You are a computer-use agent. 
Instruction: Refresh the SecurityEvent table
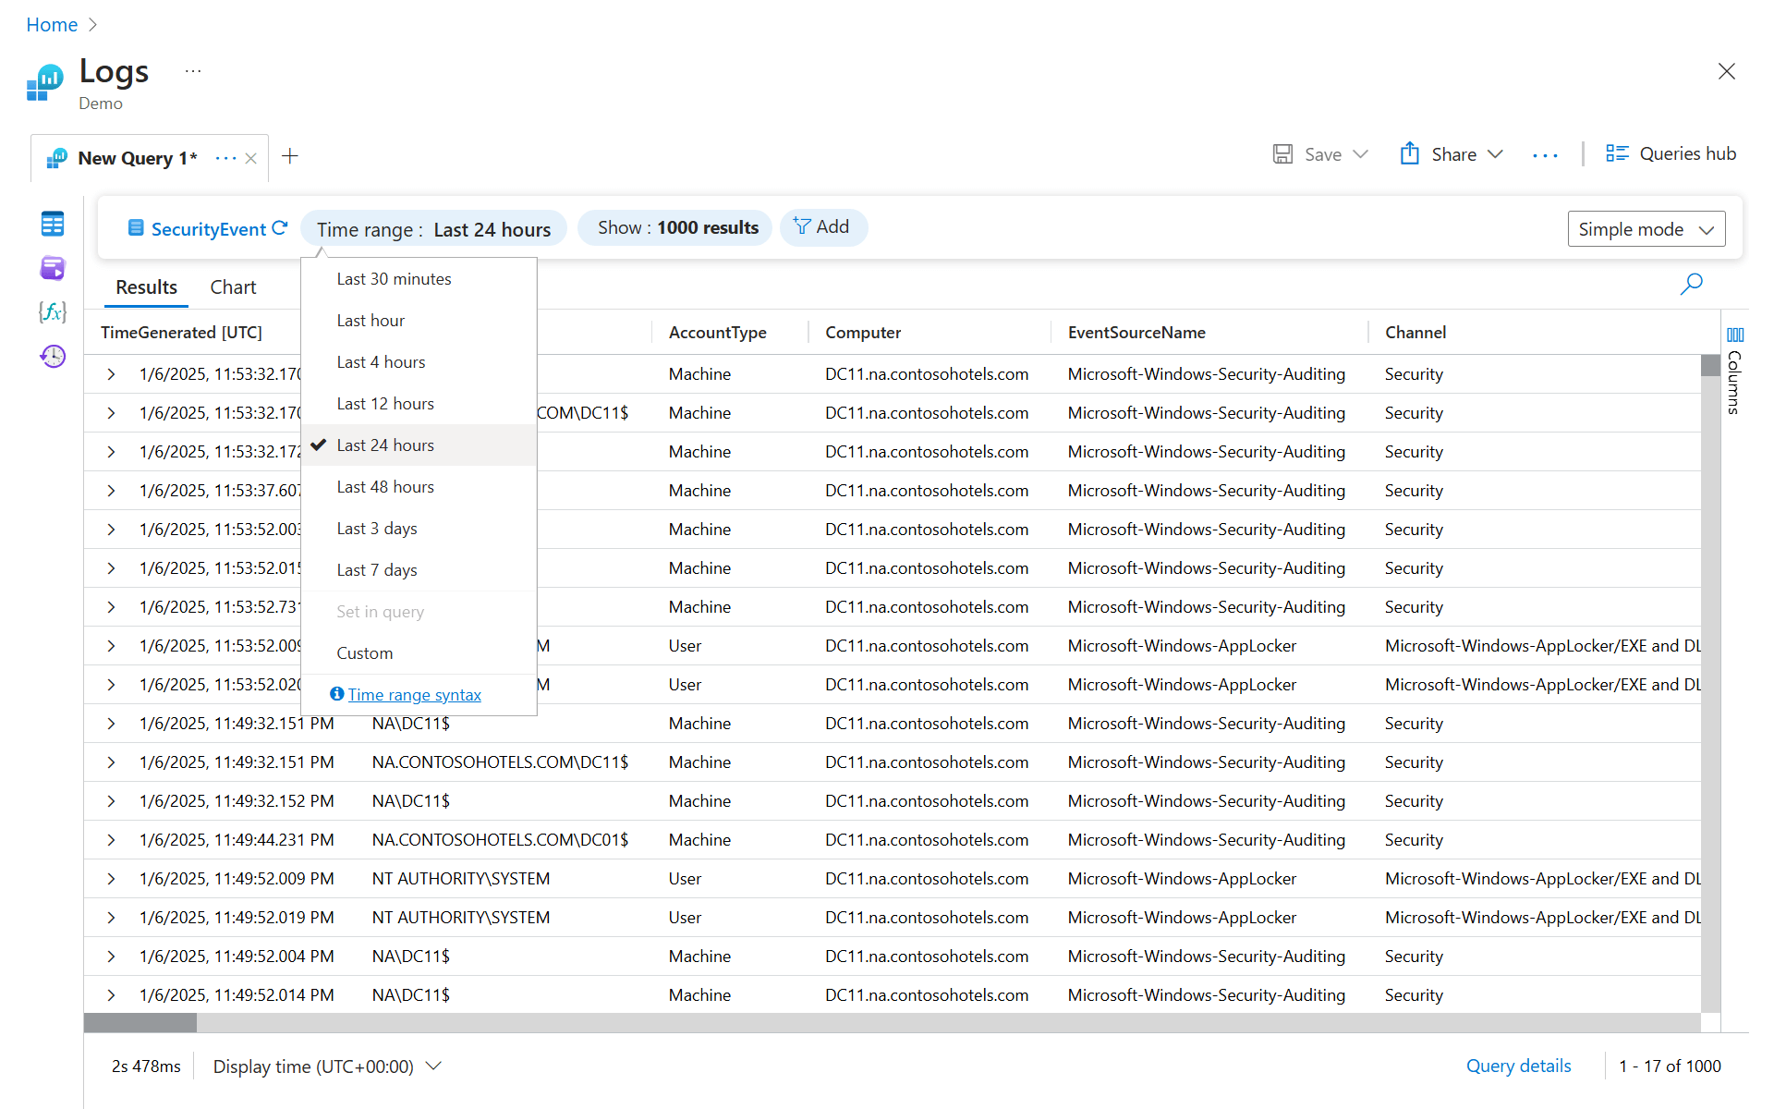tap(280, 228)
